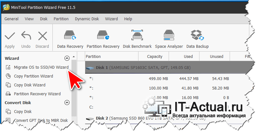This screenshot has height=131, width=256.
Task: Sort by the Used column header
Action: pos(184,56)
